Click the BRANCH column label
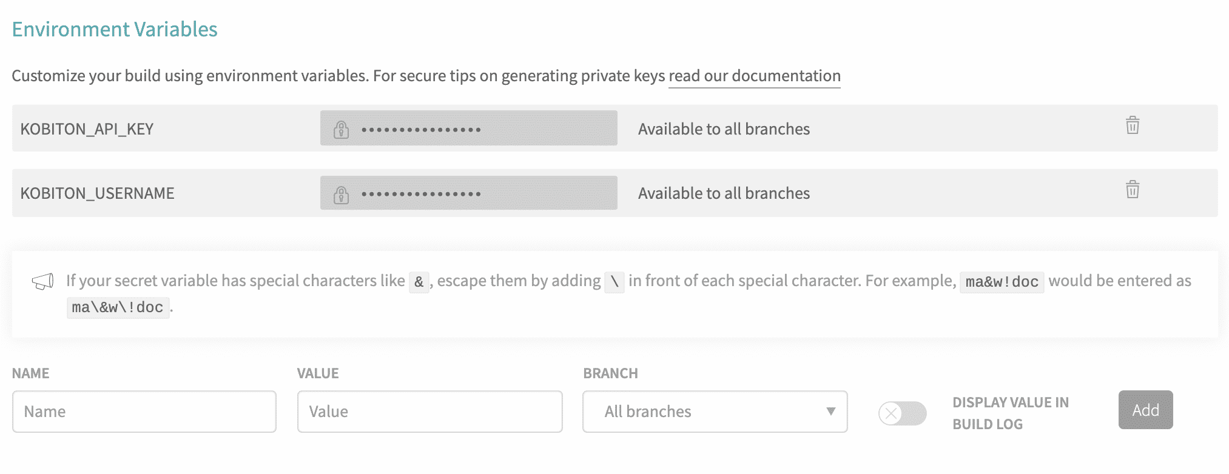The height and width of the screenshot is (474, 1229). (610, 373)
